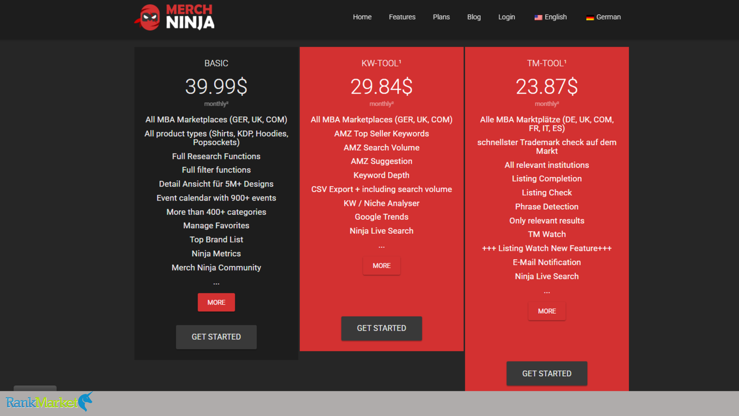The height and width of the screenshot is (416, 739).
Task: Open the Plans menu item
Action: pos(441,17)
